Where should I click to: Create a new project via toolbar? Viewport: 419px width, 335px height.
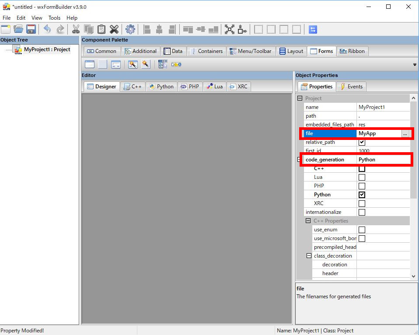coord(6,29)
